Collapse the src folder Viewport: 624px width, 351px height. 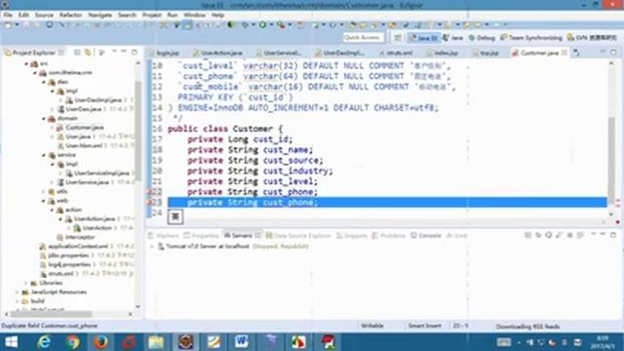point(26,63)
